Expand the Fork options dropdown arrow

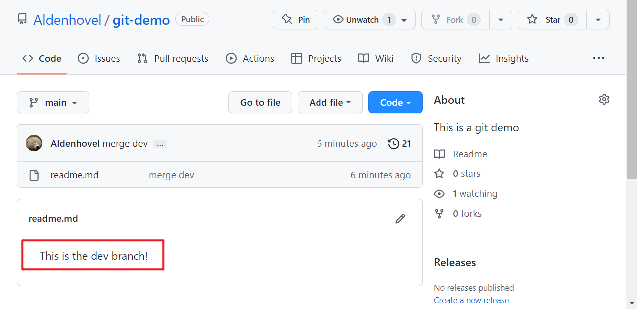500,20
